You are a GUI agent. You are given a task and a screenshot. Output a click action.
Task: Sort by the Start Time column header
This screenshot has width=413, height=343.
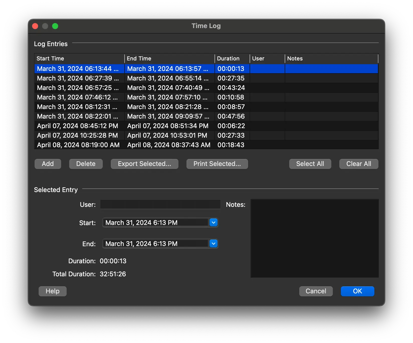click(79, 58)
